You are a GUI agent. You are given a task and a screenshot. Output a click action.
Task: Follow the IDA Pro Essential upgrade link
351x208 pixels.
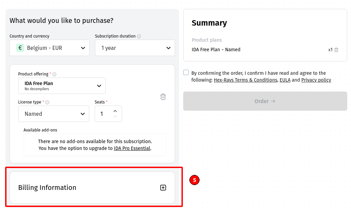point(132,148)
